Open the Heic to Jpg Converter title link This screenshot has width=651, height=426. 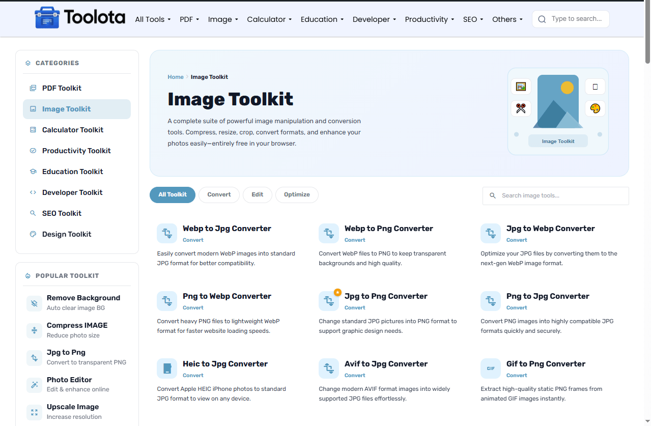[x=225, y=364]
